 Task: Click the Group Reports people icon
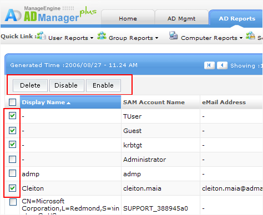point(102,35)
